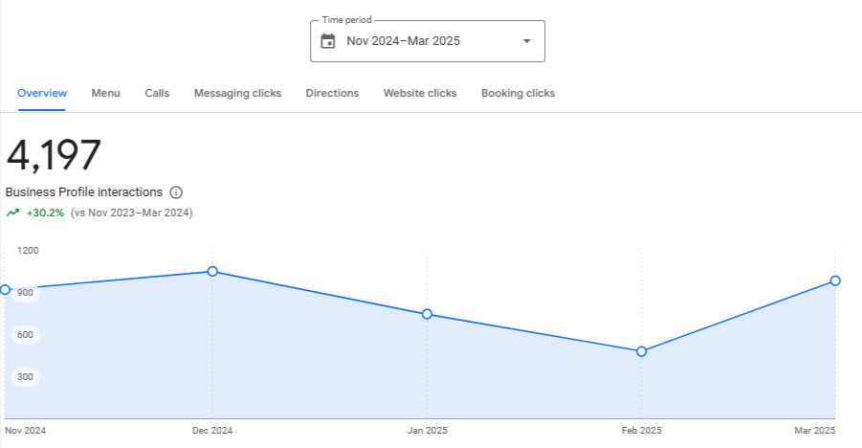Click the calendar icon in Time period
The width and height of the screenshot is (862, 448).
(x=327, y=41)
